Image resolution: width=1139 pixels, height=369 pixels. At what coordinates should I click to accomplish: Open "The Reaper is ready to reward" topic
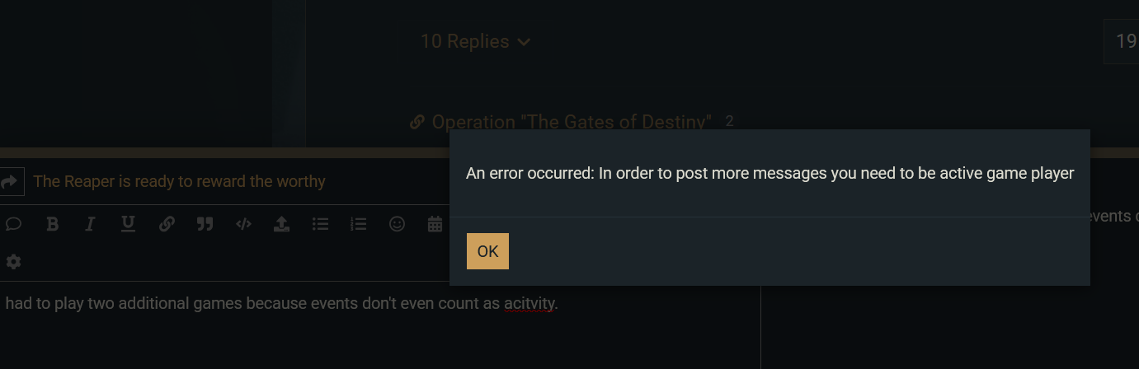pos(179,182)
